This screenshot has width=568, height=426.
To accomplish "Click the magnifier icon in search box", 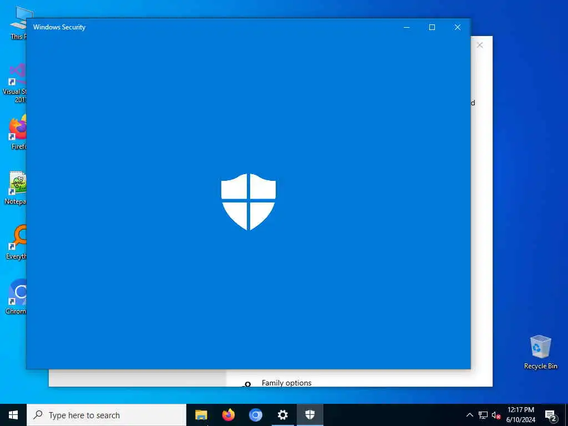I will tap(38, 415).
